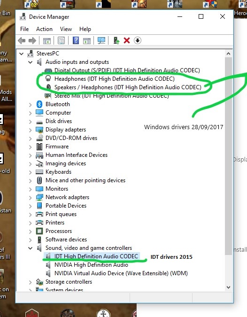247x317 pixels.
Task: Click the Forward arrow toolbar icon
Action: 32,41
